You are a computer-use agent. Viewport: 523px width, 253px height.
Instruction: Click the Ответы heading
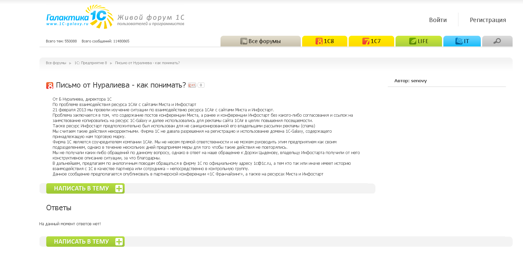pos(59,208)
